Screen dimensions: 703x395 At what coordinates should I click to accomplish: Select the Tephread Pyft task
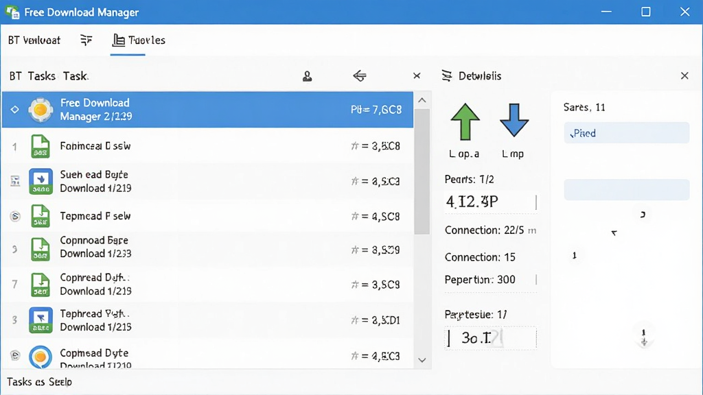point(207,320)
